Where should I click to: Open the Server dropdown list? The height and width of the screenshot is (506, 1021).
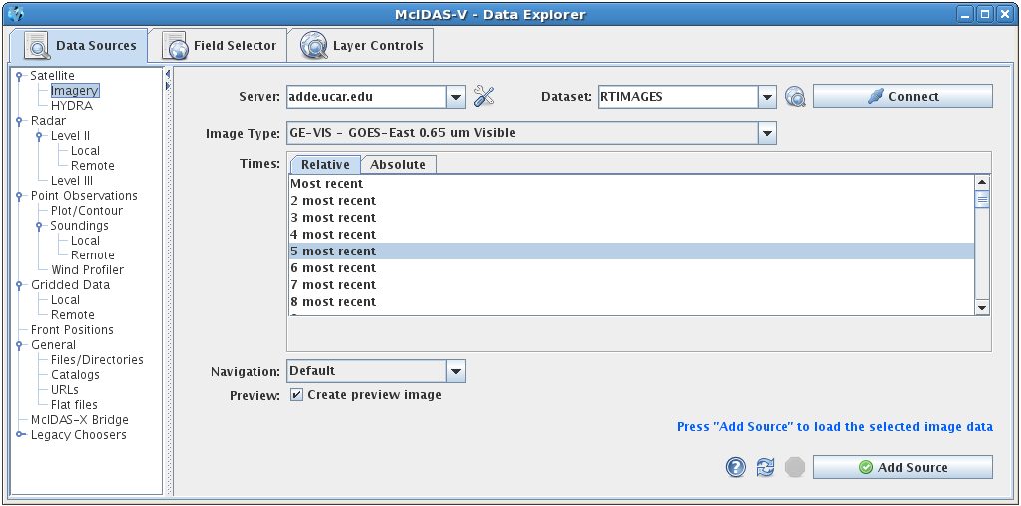[456, 97]
